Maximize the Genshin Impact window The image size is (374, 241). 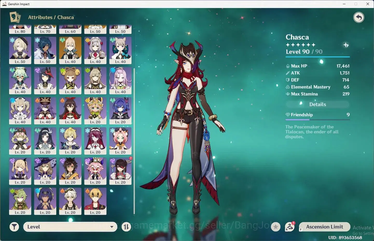pos(356,4)
